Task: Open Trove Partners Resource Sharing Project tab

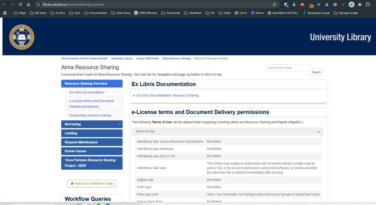Action: tap(92, 163)
